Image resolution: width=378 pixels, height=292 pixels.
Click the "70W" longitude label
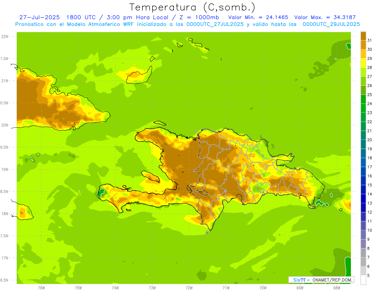(x=263, y=288)
